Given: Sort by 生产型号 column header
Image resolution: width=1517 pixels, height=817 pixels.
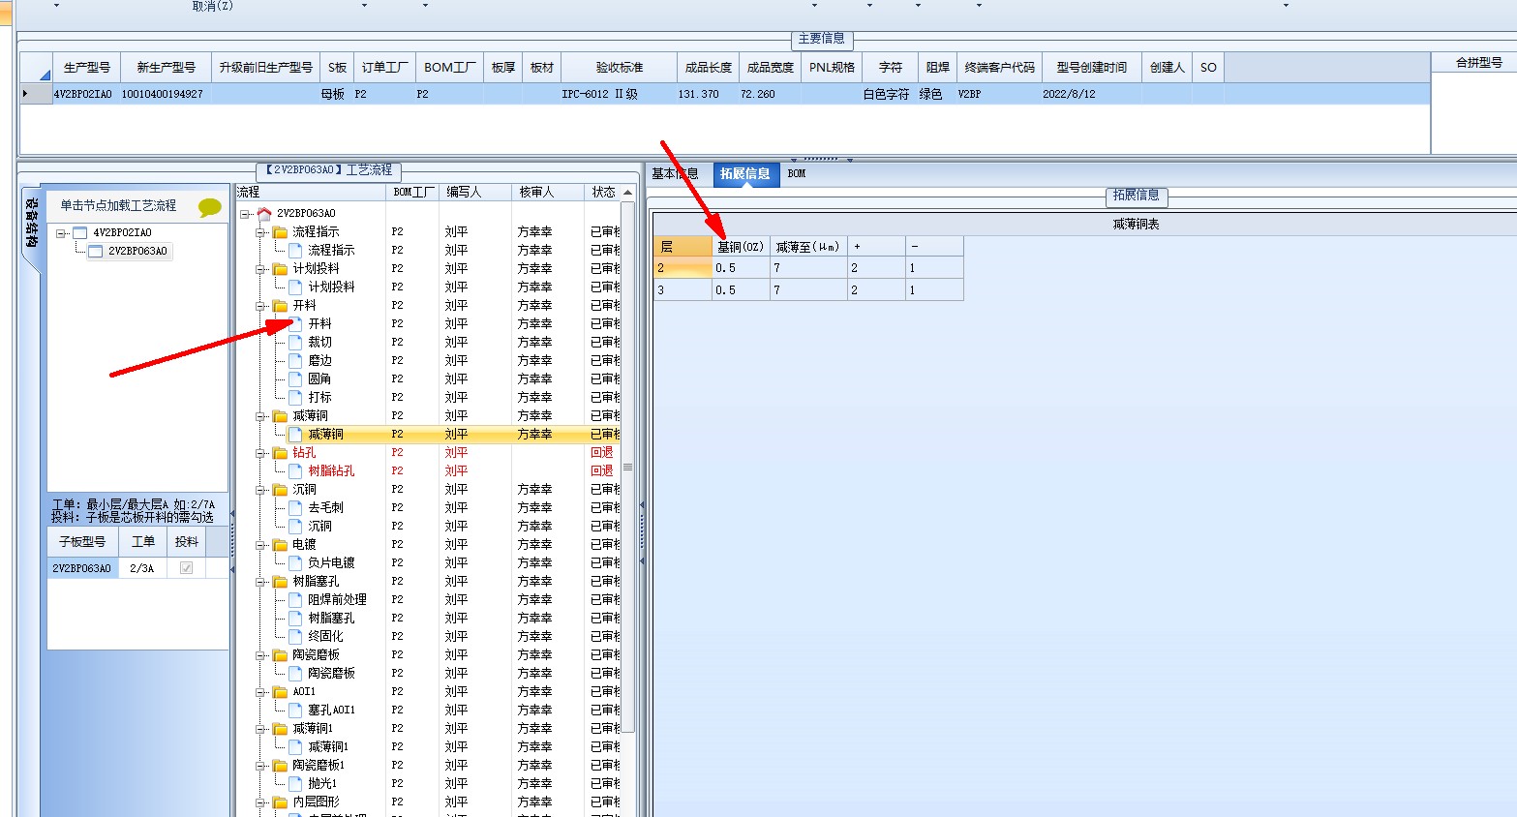Looking at the screenshot, I should click(x=86, y=67).
